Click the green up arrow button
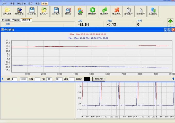The width and height of the screenshot is (175, 123). 170,21
